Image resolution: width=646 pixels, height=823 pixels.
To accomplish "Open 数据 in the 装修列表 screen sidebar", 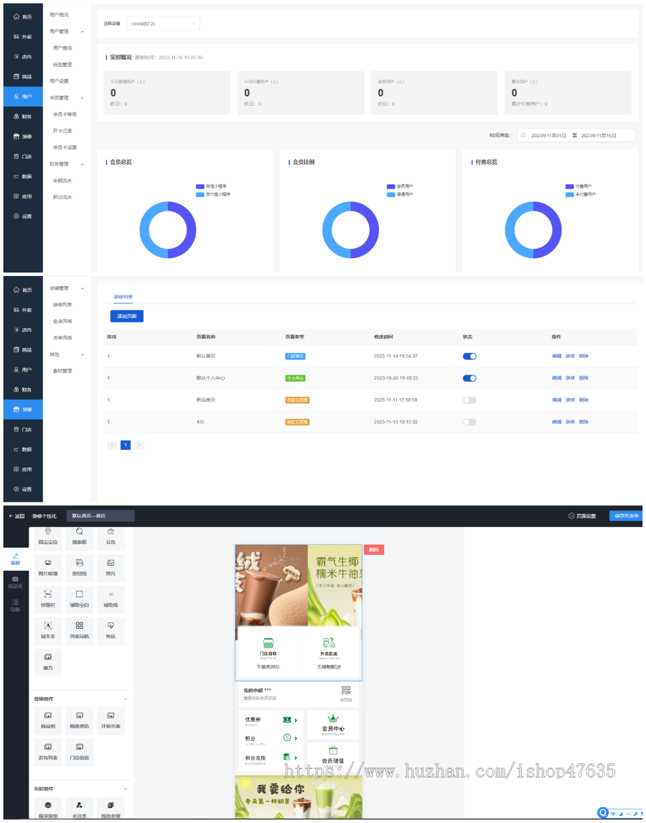I will pos(22,449).
